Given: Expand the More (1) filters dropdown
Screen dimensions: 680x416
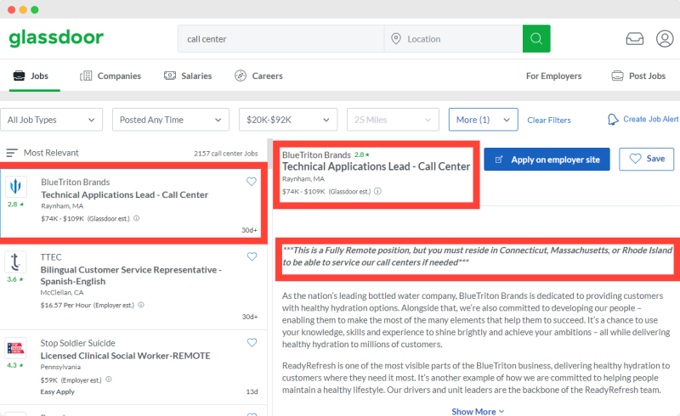Looking at the screenshot, I should point(483,120).
